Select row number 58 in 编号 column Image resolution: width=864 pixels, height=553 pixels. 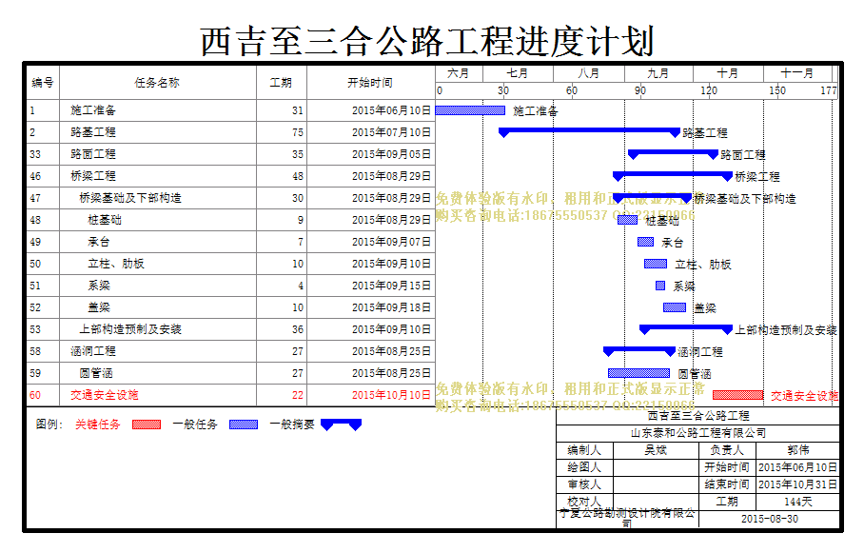coord(35,351)
